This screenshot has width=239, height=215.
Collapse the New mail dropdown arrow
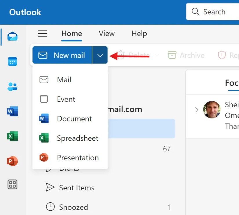(x=100, y=55)
